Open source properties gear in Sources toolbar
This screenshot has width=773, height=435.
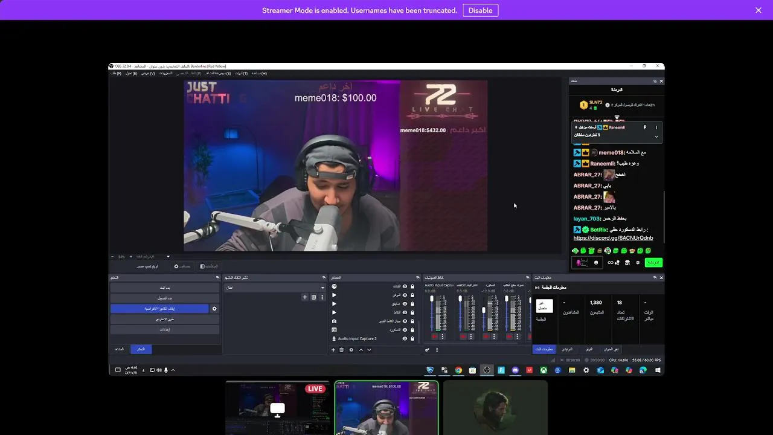[351, 350]
